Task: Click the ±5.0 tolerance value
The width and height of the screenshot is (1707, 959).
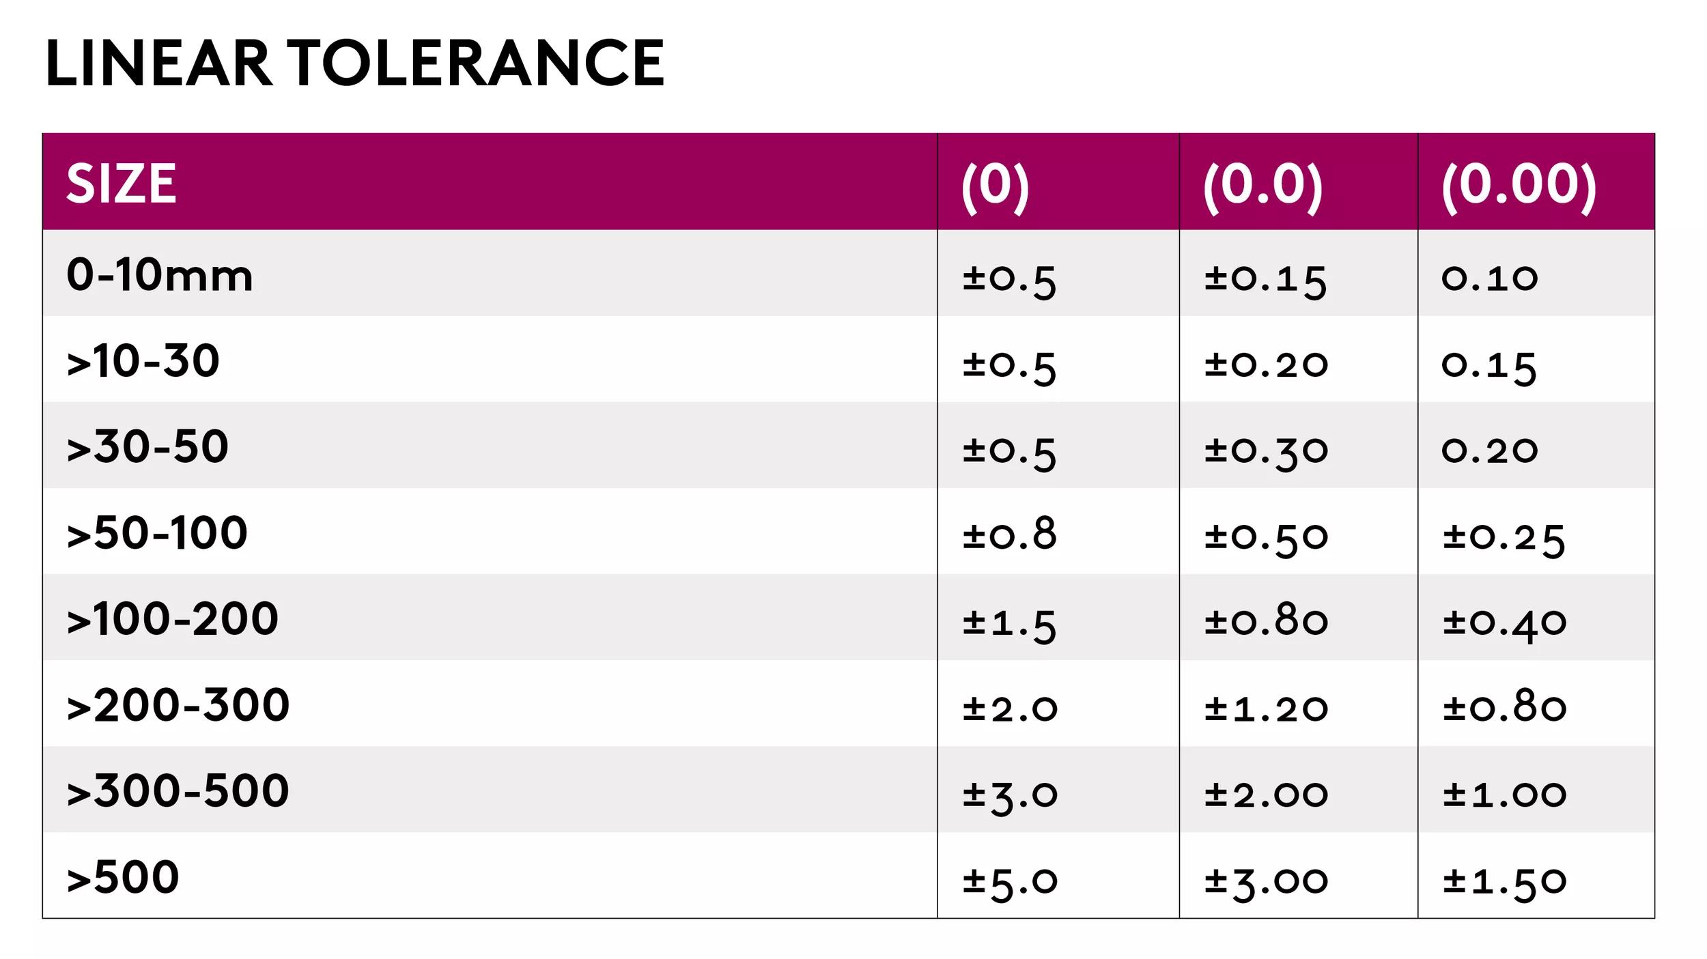Action: click(x=1010, y=882)
